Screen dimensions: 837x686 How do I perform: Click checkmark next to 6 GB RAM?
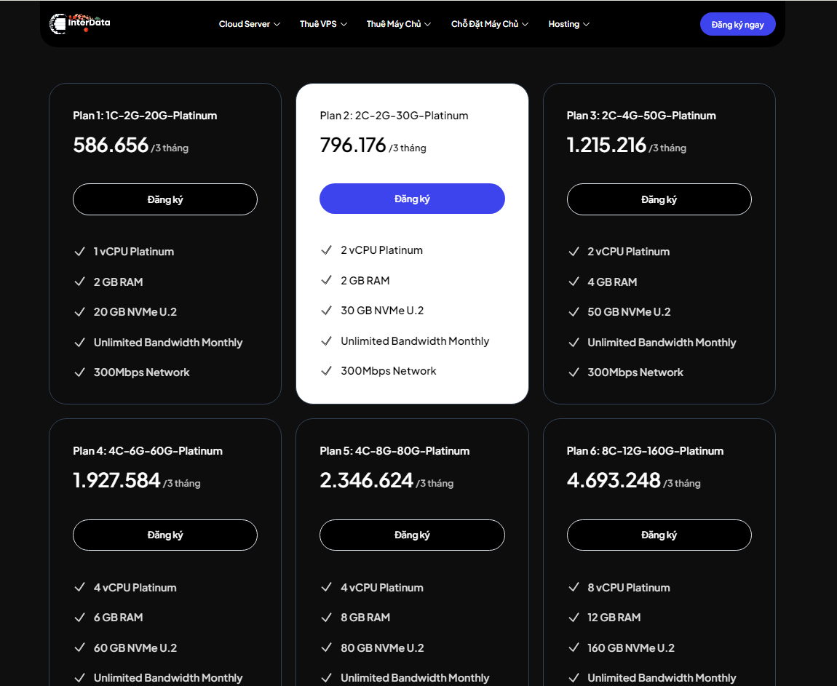[80, 618]
